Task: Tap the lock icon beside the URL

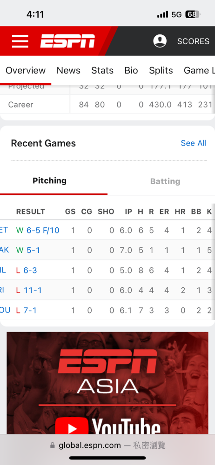Action: coord(53,445)
